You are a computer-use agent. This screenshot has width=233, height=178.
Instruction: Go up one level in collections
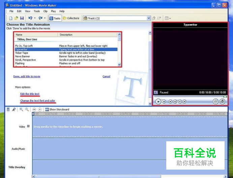(x=154, y=18)
